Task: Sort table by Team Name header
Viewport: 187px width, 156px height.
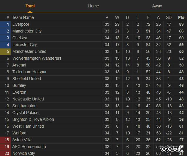Action: click(x=23, y=17)
